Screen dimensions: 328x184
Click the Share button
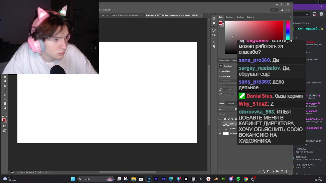(x=274, y=10)
